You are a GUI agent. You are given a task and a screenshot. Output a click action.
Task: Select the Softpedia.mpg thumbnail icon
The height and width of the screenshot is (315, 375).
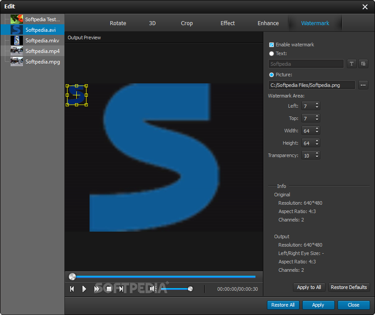17,61
